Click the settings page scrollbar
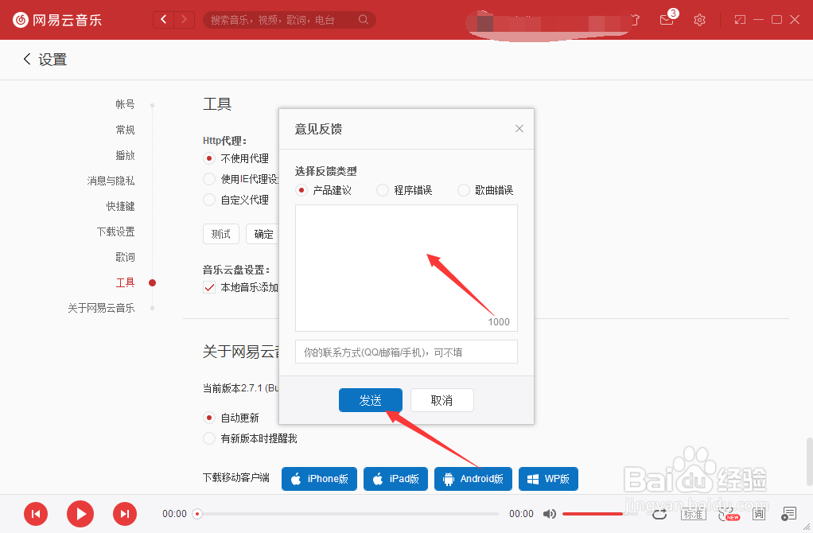The width and height of the screenshot is (813, 533). 809,461
